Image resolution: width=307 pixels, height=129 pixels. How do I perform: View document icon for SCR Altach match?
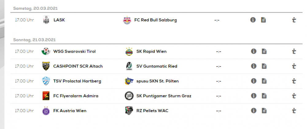click(x=264, y=66)
